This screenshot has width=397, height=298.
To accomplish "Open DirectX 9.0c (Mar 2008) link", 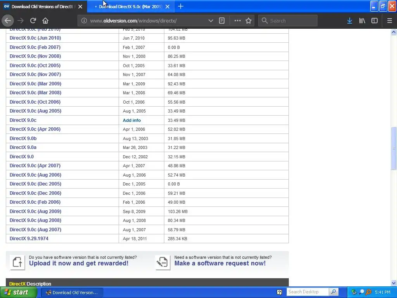I will click(35, 93).
